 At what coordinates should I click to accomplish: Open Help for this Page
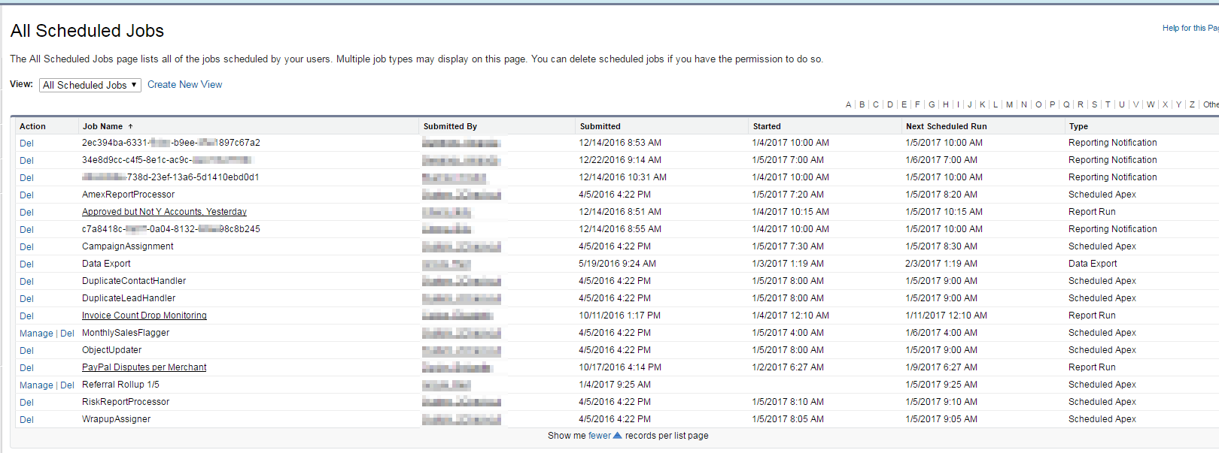click(1189, 29)
